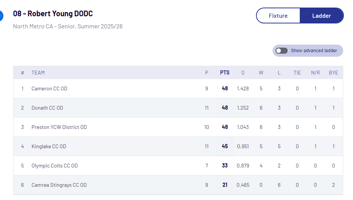
Task: Open Camrea Stingrays CC OD team
Action: [x=59, y=185]
